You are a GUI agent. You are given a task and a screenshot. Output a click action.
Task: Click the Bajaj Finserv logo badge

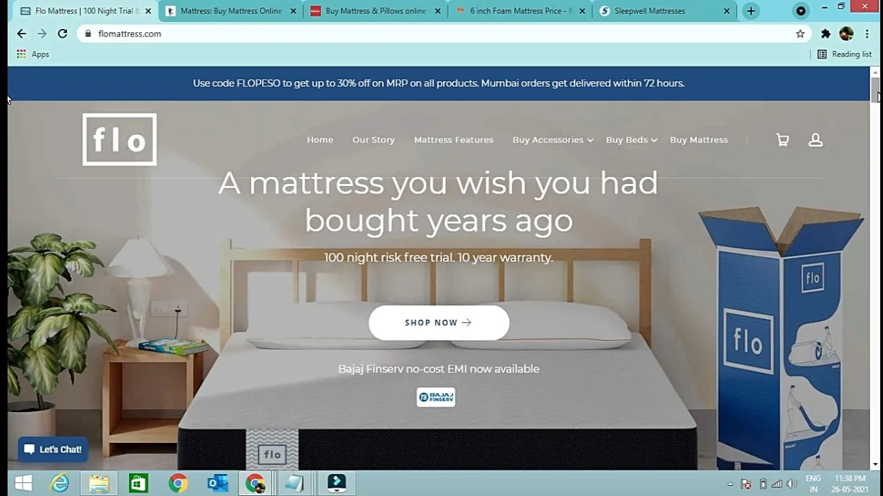pyautogui.click(x=436, y=397)
